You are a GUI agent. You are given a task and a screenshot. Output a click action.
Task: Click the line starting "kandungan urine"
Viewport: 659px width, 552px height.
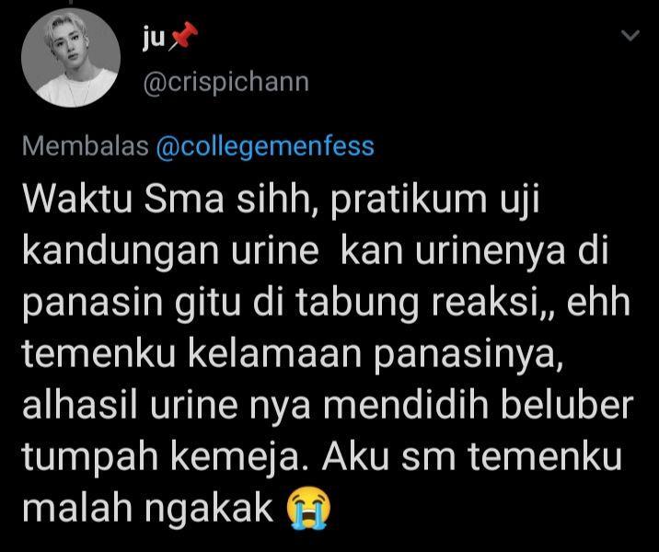[315, 251]
